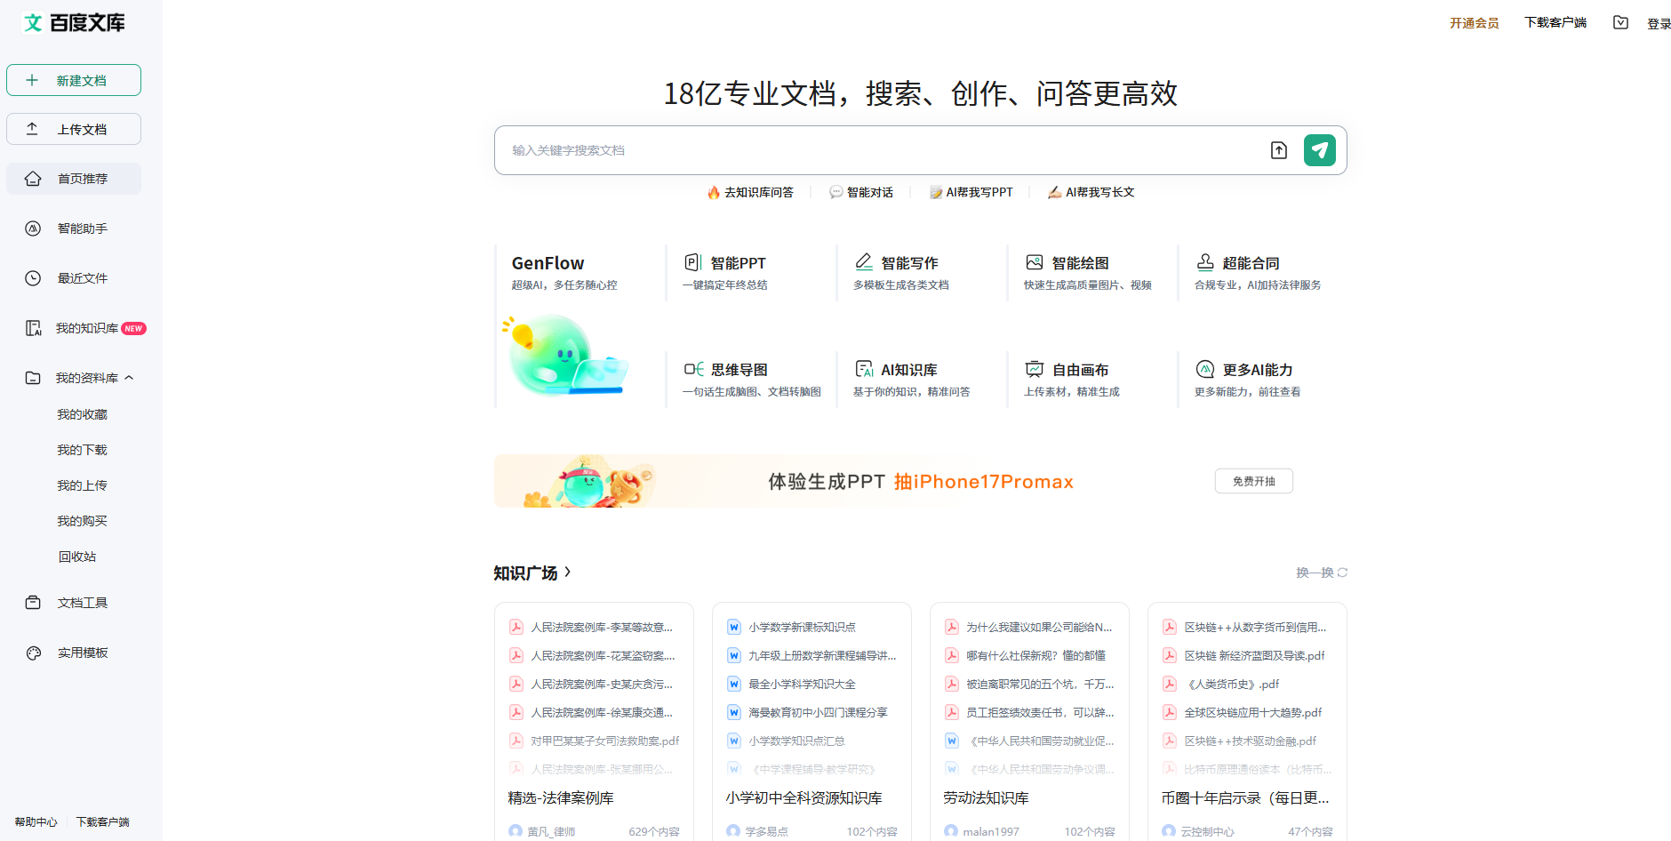Click the 智能绘图 image icon

(x=1035, y=262)
